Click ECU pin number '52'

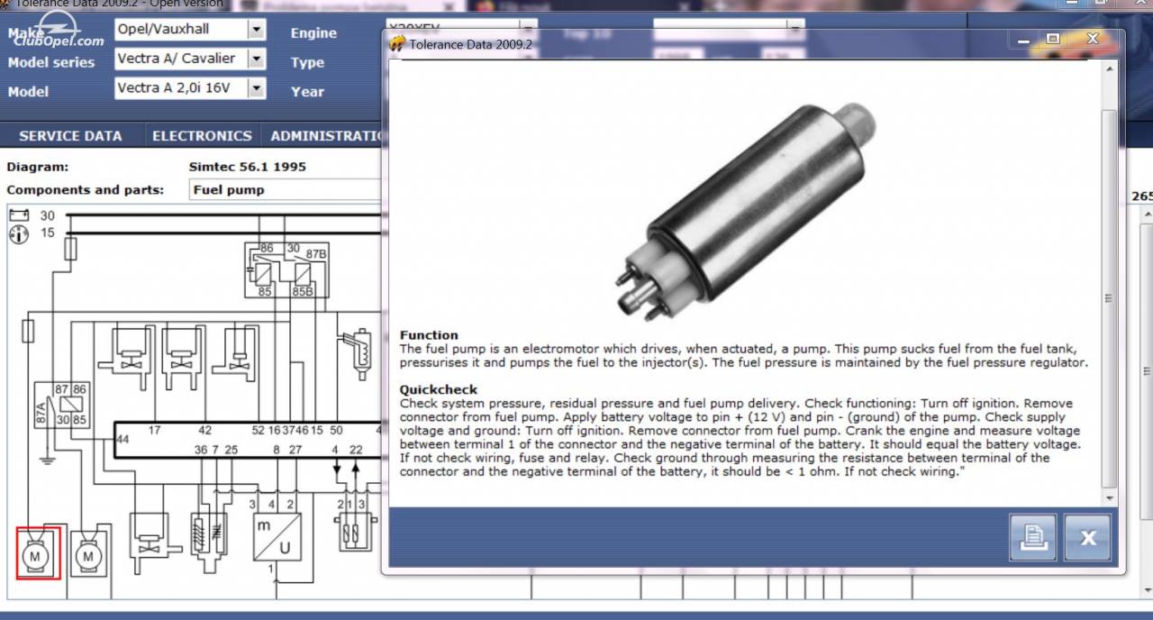point(259,431)
